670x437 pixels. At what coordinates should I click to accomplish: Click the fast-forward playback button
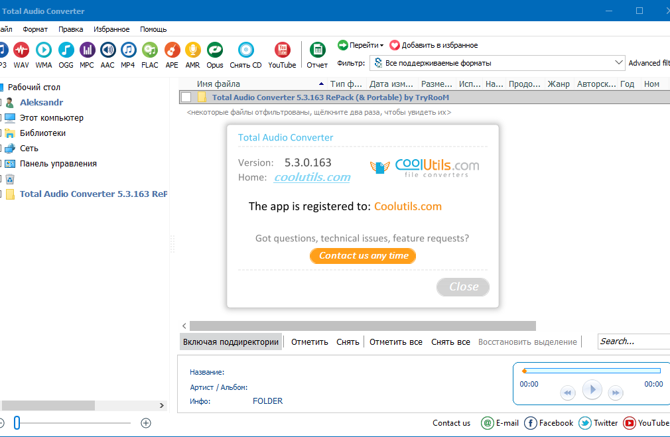pos(616,393)
